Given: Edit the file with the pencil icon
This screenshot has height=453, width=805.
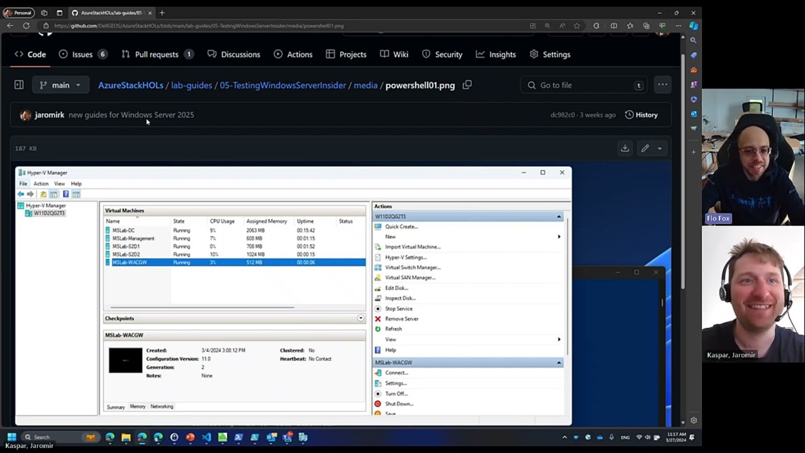Looking at the screenshot, I should (645, 148).
